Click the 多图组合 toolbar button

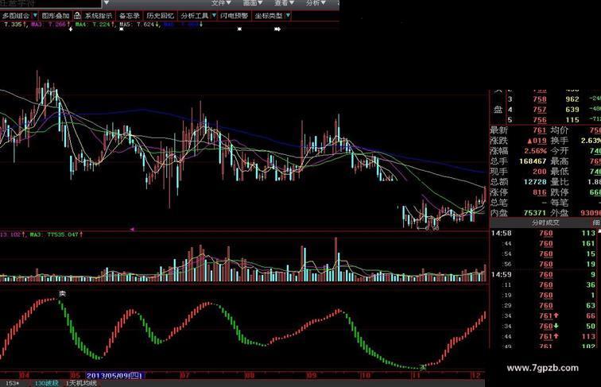(16, 16)
